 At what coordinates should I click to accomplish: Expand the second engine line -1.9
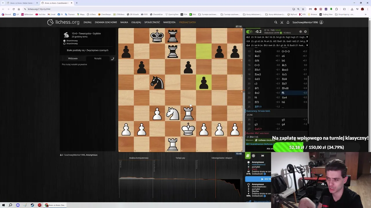(307, 41)
